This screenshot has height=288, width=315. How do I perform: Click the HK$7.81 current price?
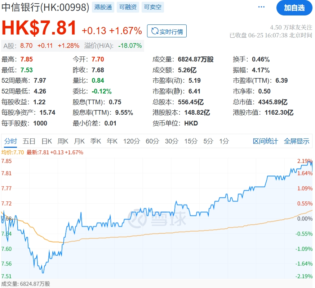39,28
